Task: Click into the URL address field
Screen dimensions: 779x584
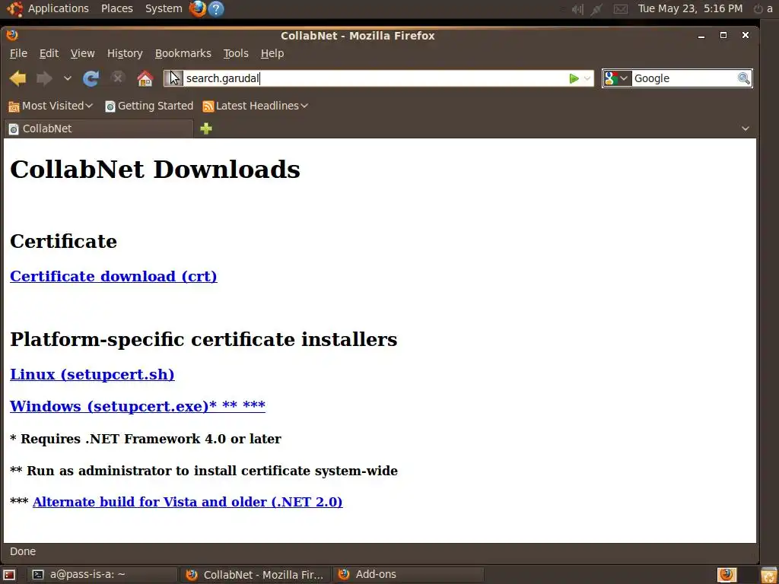Action: point(376,78)
